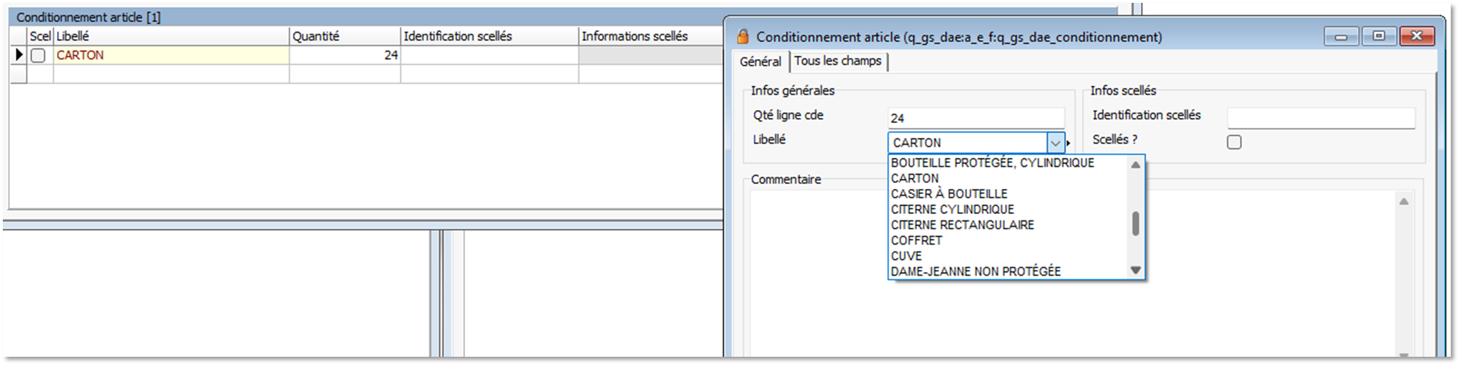Toggle the Scellés ? checkbox
This screenshot has width=1460, height=366.
(1234, 142)
